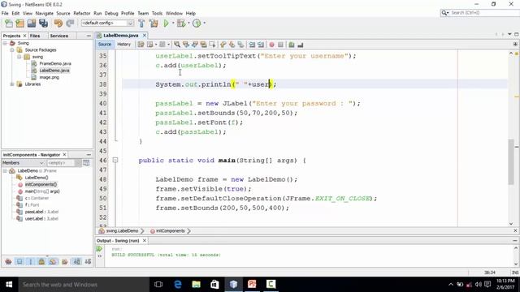Click the Clean and Build icon
Viewport: 520px width, 292px height.
(x=154, y=24)
